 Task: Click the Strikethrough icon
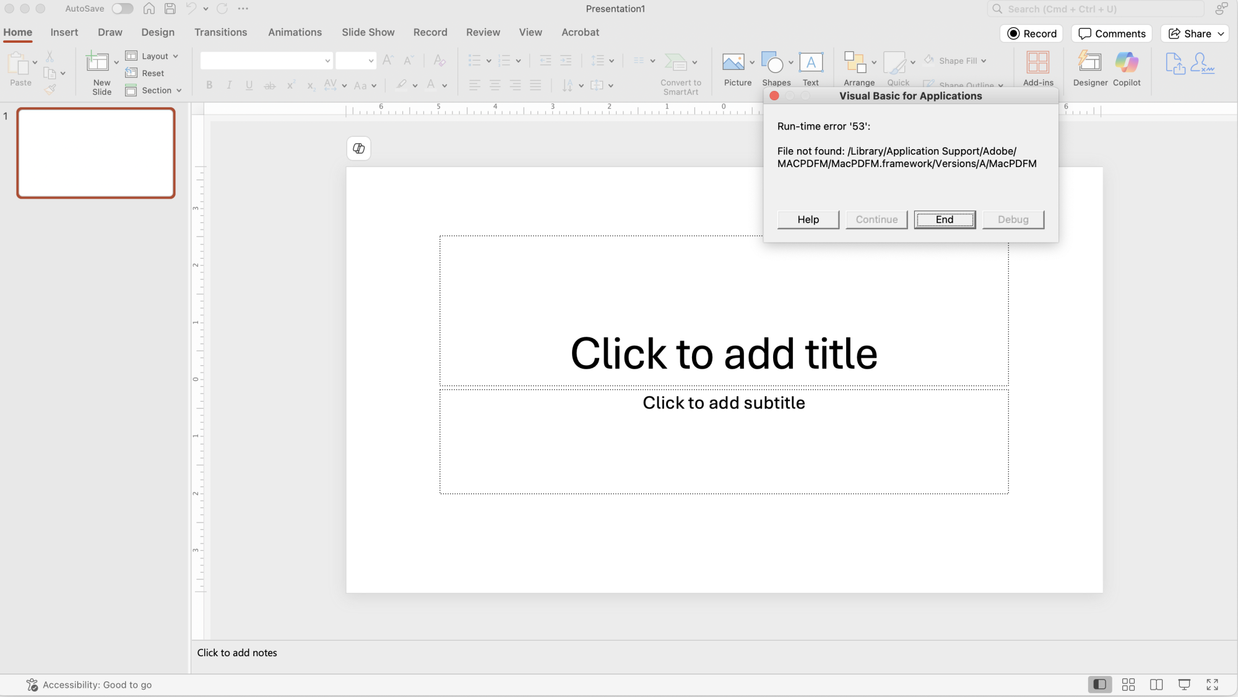pos(269,85)
